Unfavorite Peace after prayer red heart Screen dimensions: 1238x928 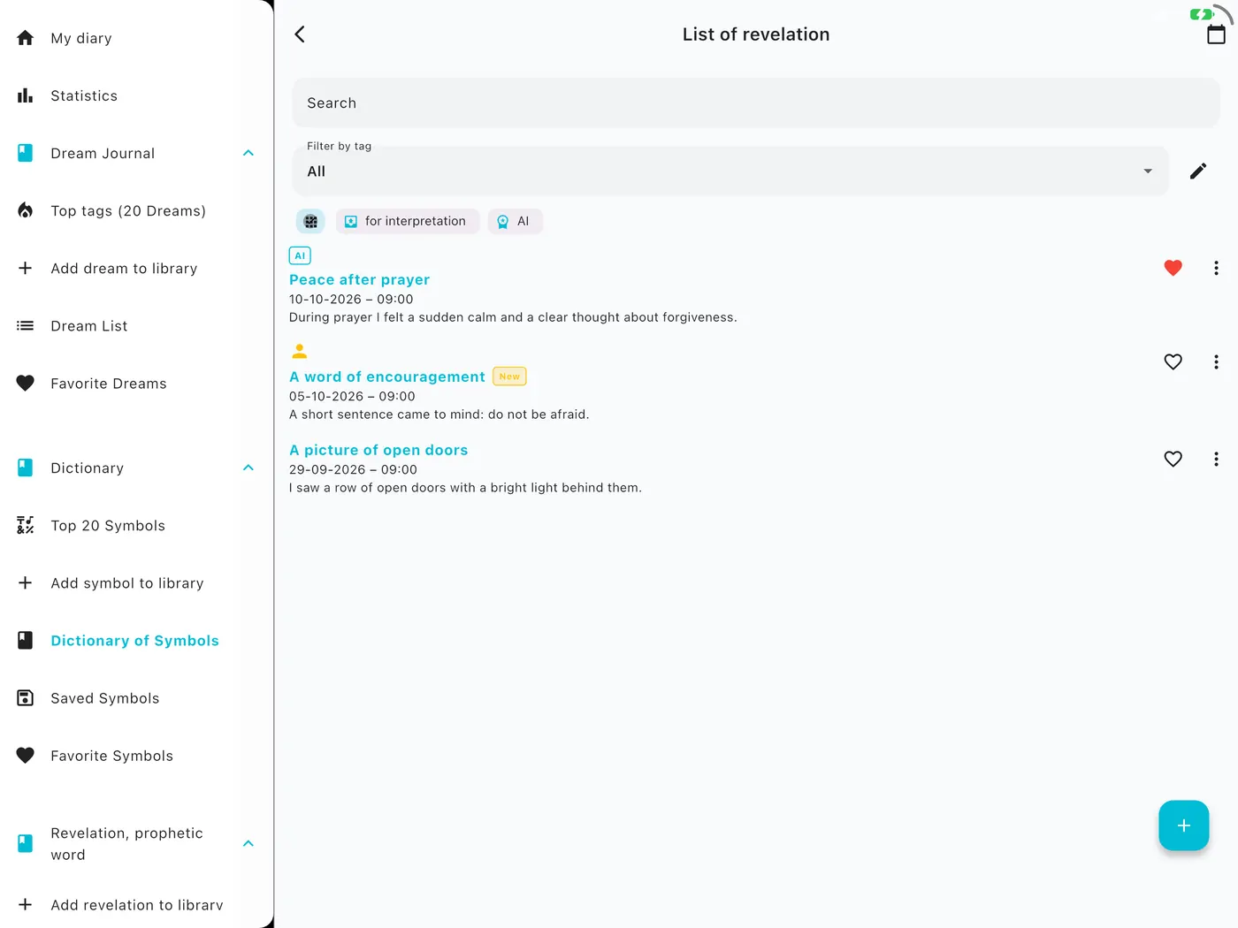point(1173,268)
